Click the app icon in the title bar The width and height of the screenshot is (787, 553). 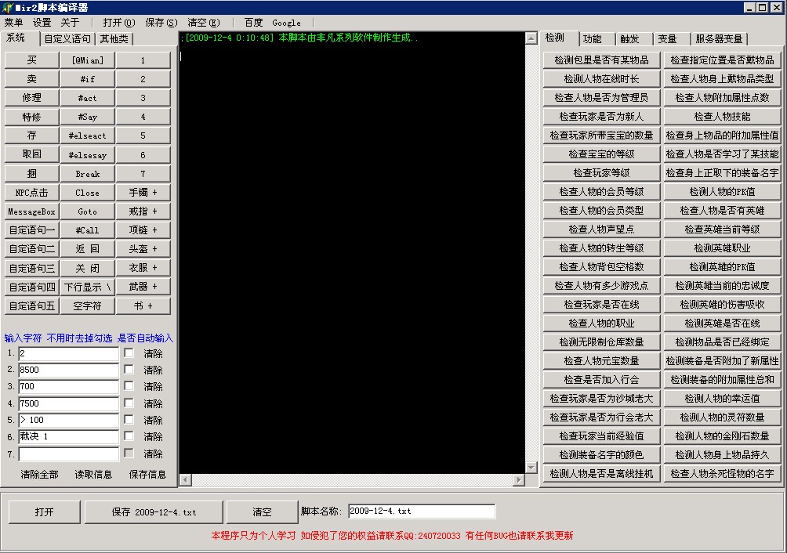[x=8, y=7]
